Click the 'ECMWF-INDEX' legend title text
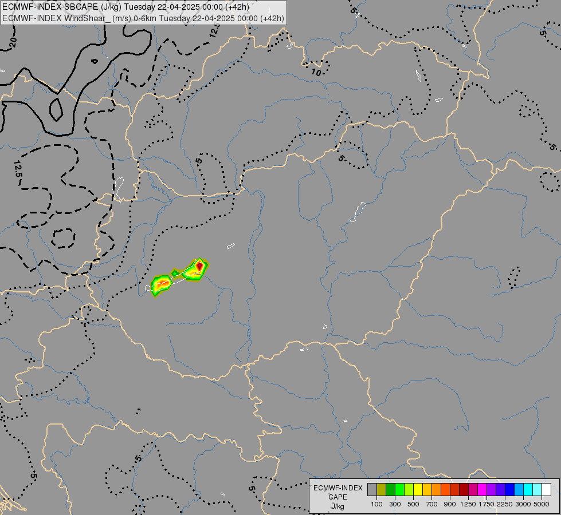561x515 pixels. pos(338,488)
